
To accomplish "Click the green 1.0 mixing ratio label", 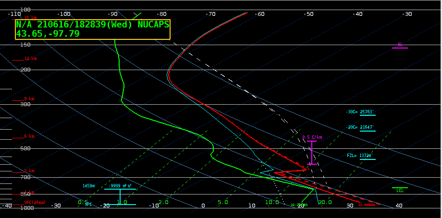I will point(122,202).
